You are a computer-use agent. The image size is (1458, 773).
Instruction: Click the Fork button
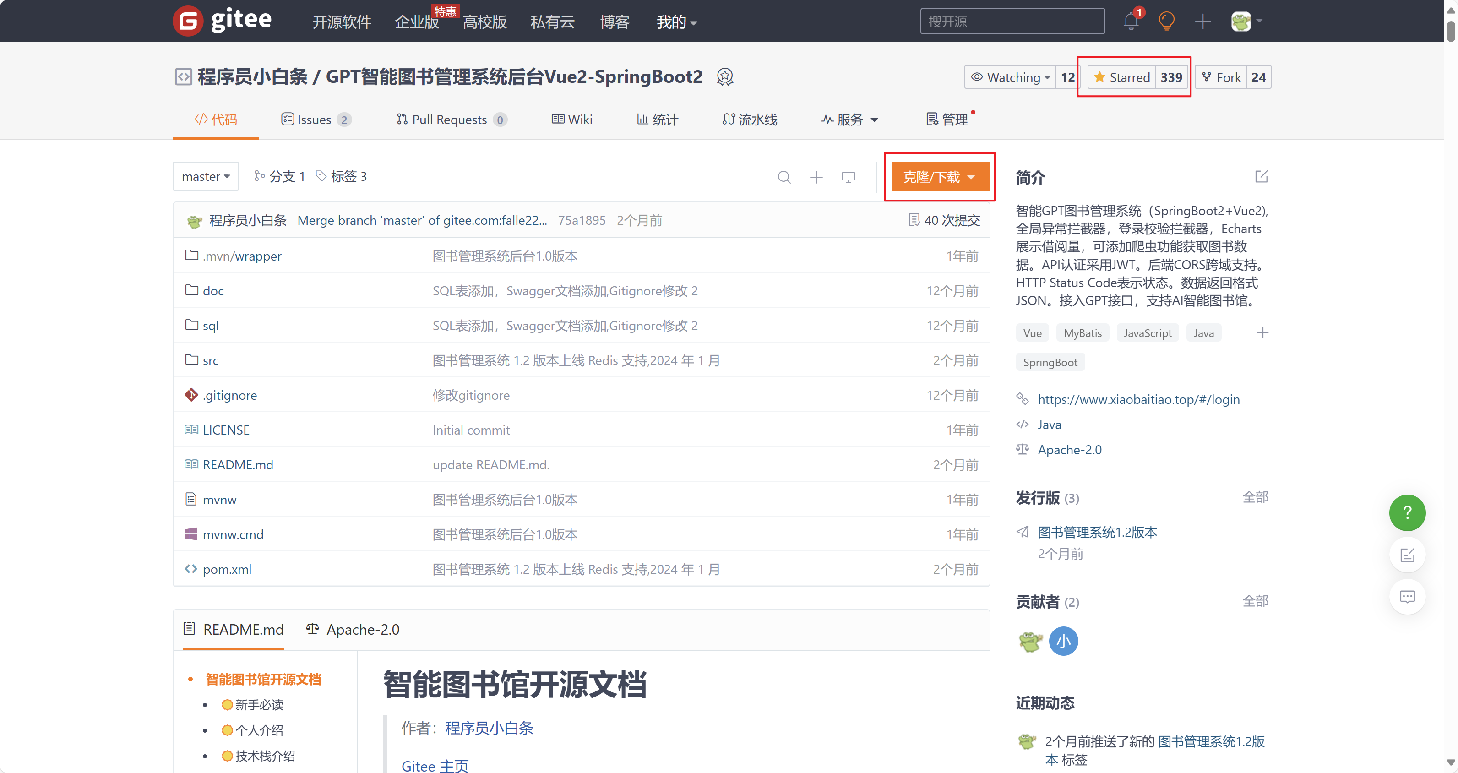click(x=1221, y=77)
